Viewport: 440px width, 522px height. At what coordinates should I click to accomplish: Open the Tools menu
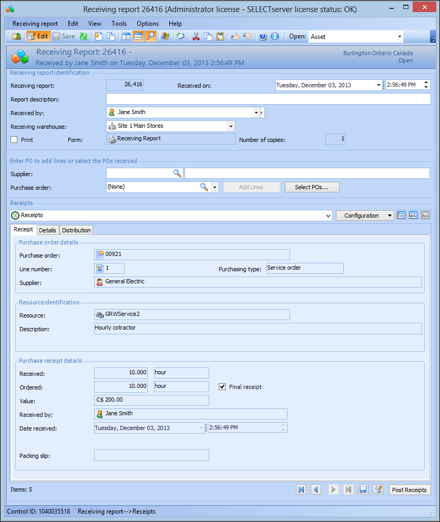(x=119, y=24)
